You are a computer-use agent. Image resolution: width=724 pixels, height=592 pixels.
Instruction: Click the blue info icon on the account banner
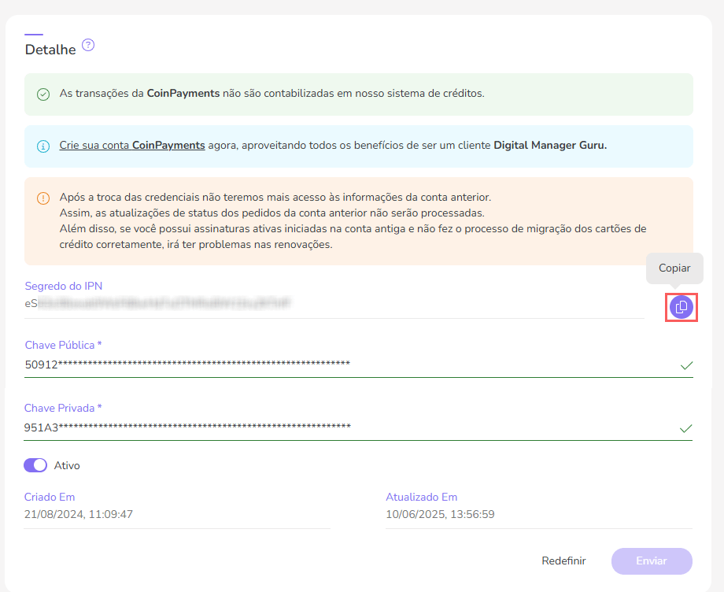point(42,146)
